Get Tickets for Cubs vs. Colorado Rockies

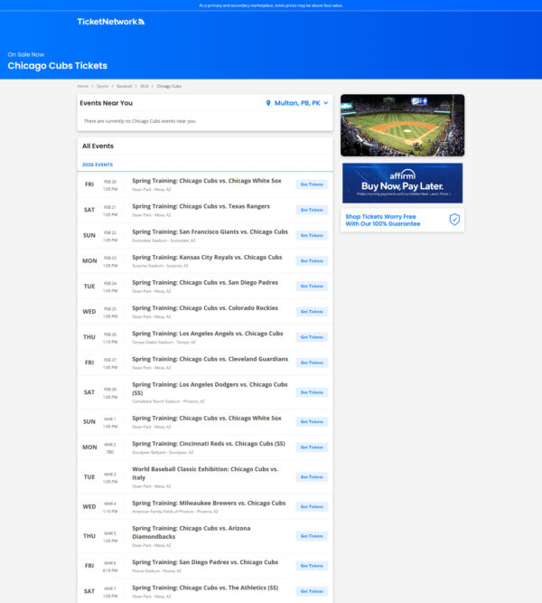pyautogui.click(x=312, y=312)
